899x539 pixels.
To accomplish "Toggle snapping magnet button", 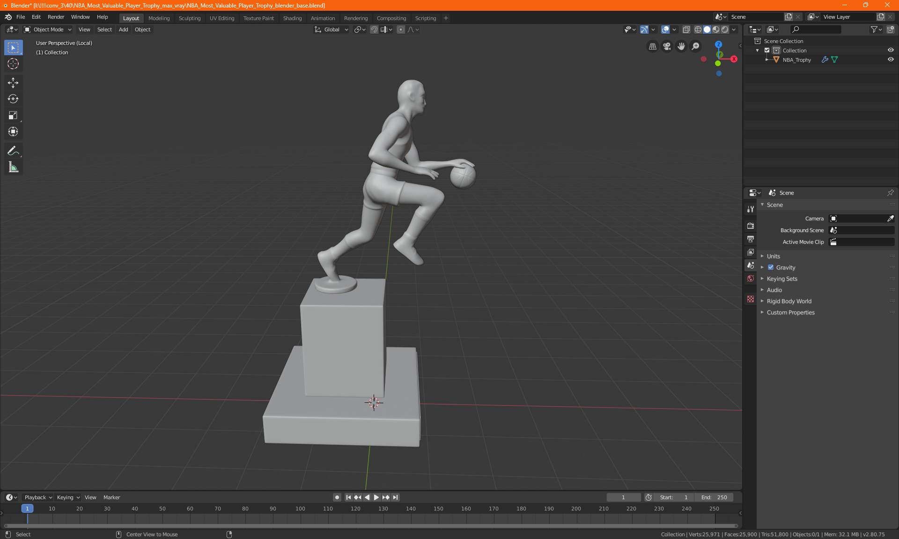I will [x=374, y=29].
